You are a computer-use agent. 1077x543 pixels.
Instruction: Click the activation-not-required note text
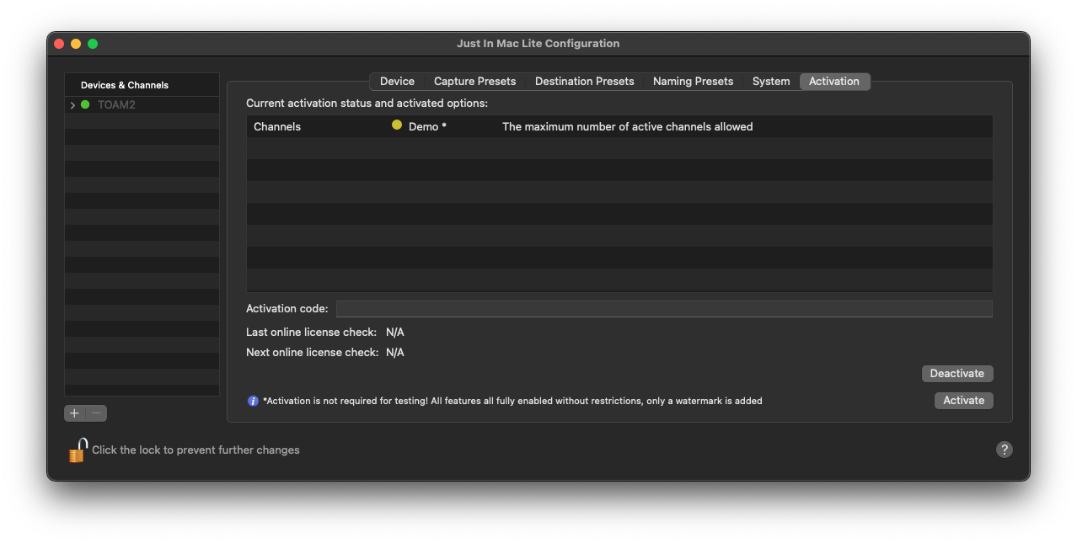[512, 402]
